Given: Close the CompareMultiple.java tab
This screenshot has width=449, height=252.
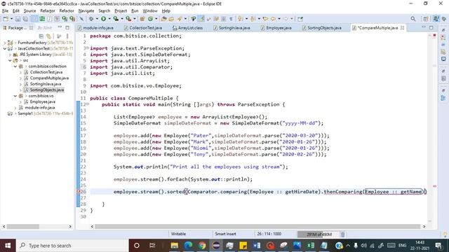Looking at the screenshot, I should pyautogui.click(x=402, y=28).
